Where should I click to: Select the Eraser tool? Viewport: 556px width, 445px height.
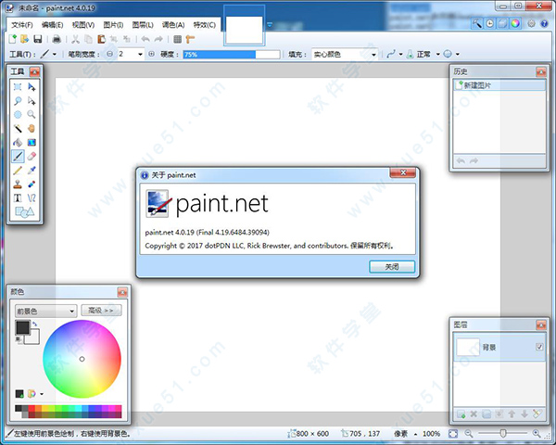point(32,157)
